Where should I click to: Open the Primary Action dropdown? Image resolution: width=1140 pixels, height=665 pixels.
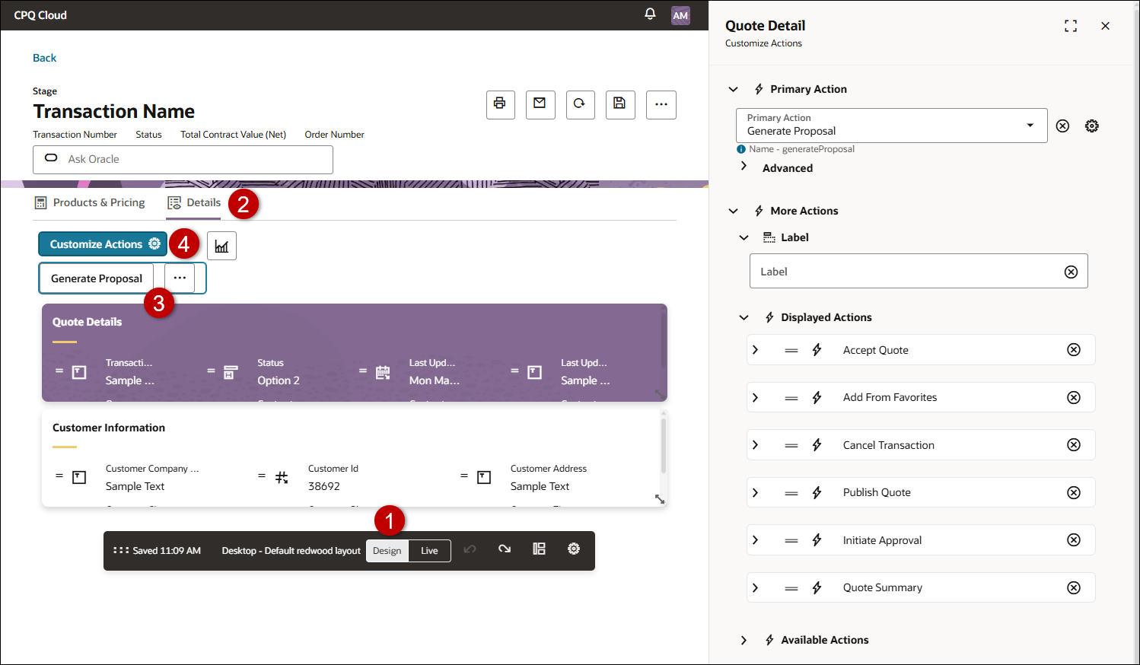click(892, 125)
